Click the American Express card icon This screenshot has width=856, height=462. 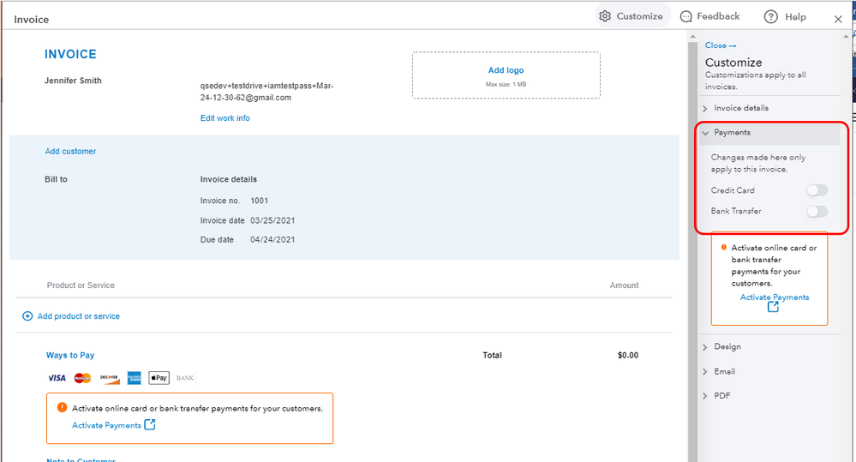coord(134,378)
